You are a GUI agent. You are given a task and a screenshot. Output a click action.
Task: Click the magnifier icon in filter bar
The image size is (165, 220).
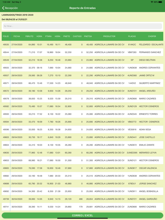click(x=5, y=26)
